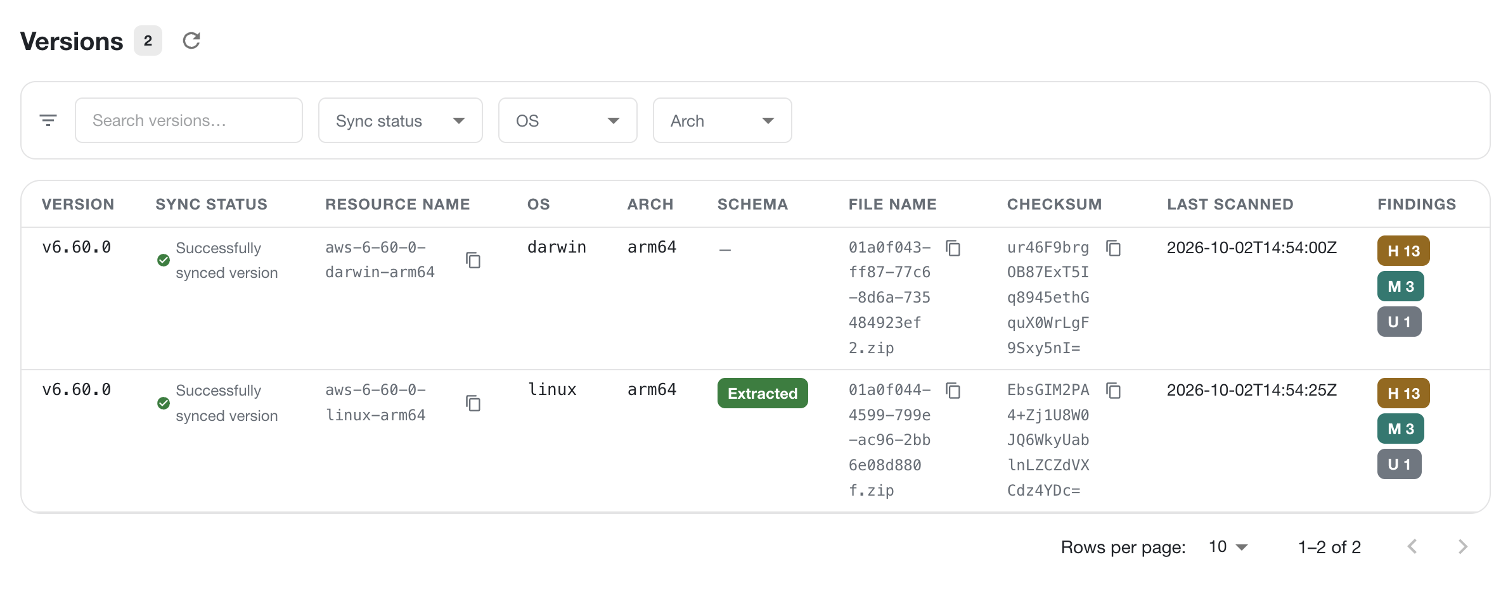Copy file name starting 01a0f044

(953, 391)
